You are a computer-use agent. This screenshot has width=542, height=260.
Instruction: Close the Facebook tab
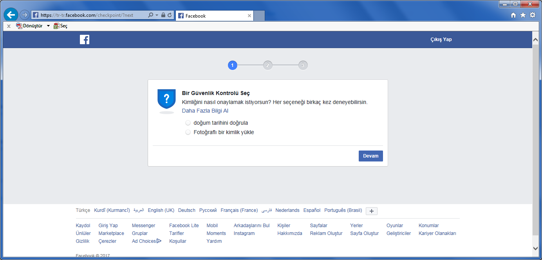249,16
